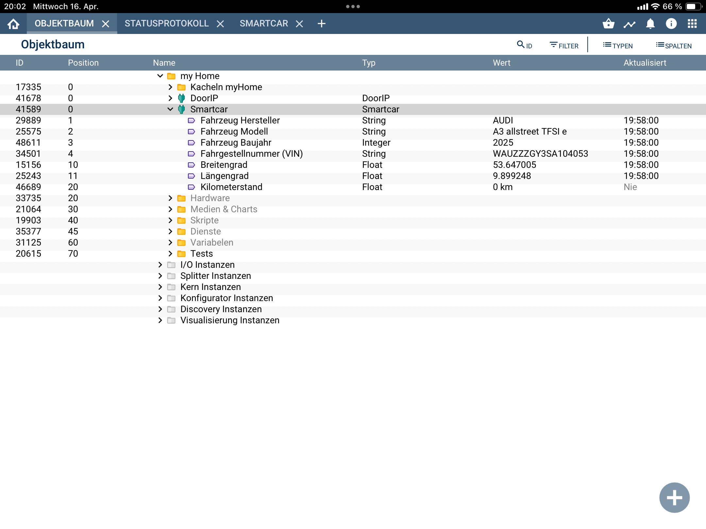Viewport: 706px width, 529px height.
Task: Click the Hardware folder icon
Action: coord(181,198)
